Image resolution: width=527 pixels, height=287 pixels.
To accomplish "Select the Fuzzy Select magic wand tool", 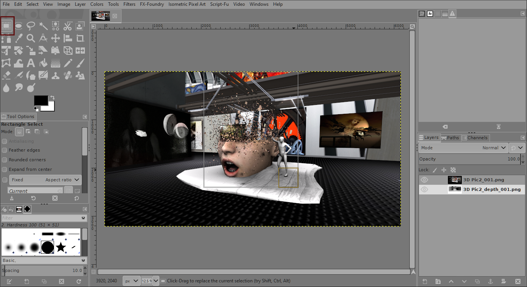I will pyautogui.click(x=43, y=26).
